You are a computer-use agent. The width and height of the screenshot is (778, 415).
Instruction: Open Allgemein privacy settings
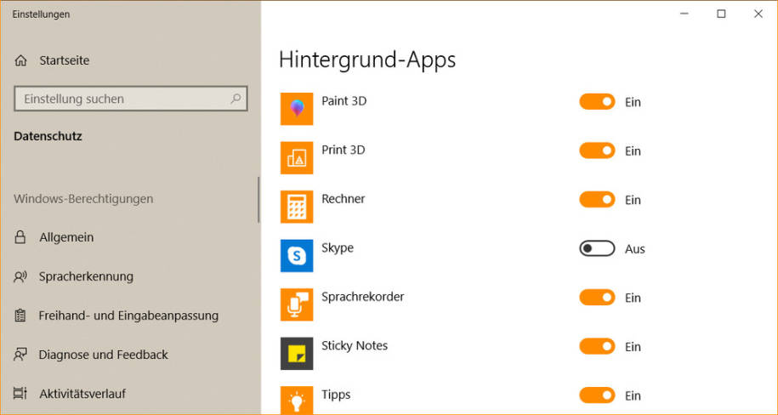66,237
